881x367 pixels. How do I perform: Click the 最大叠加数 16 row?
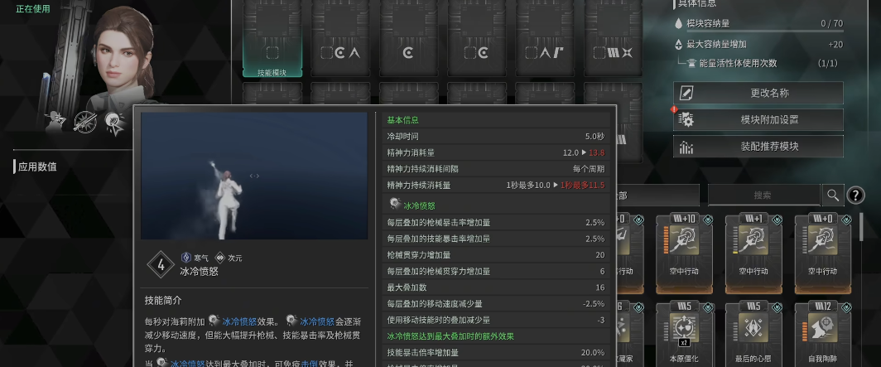tap(496, 287)
